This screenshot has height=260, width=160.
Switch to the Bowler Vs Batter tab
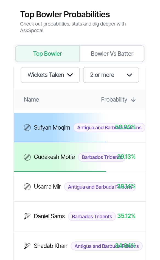(112, 54)
